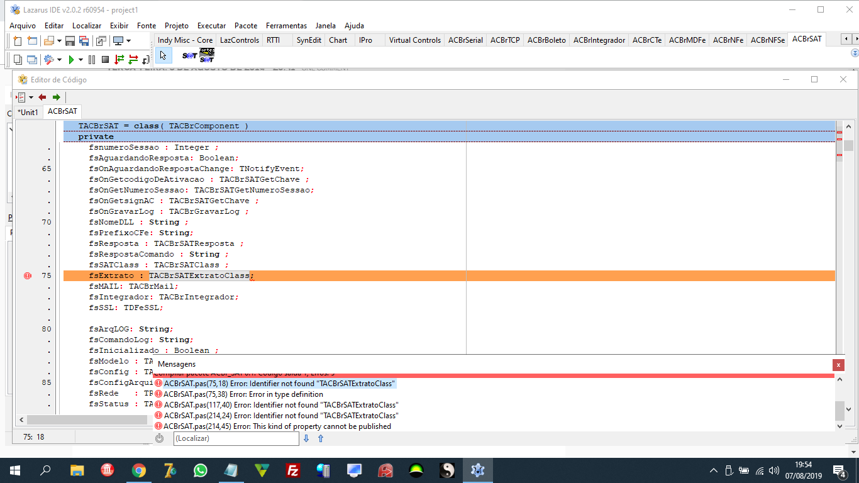
Task: Click the Step Into debug icon
Action: tap(119, 60)
